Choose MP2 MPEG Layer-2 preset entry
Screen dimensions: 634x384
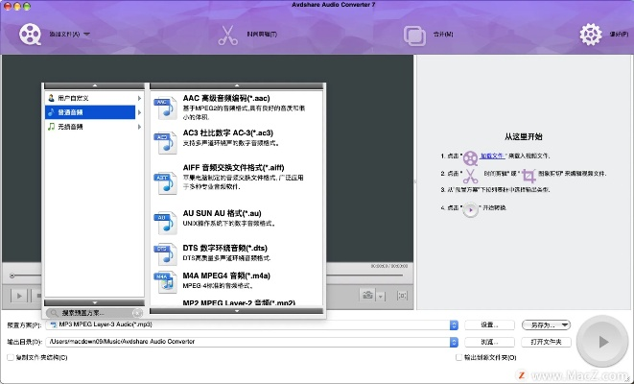(237, 301)
